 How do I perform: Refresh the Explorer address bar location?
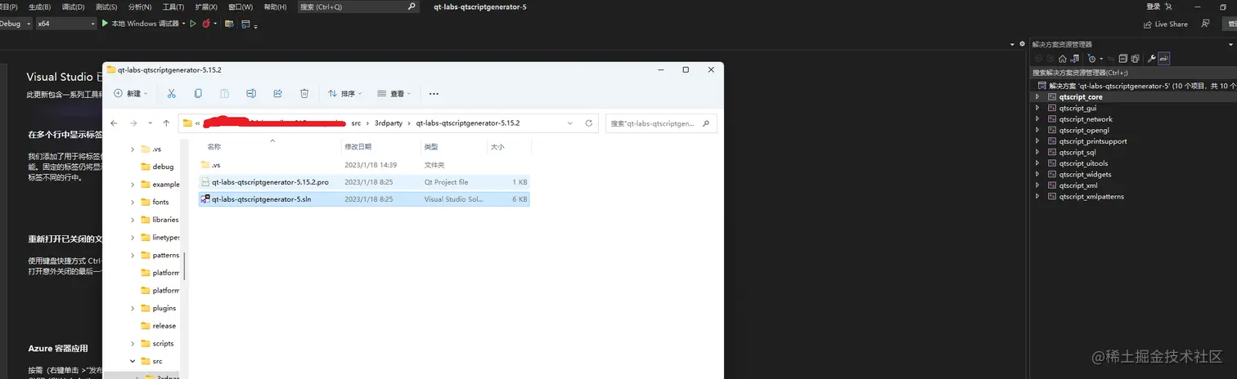coord(588,123)
